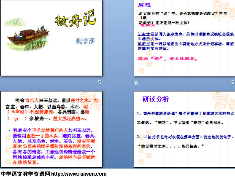Click the answer line starting 王叔远。“奇巧”
This screenshot has width=235, height=177.
click(x=180, y=123)
